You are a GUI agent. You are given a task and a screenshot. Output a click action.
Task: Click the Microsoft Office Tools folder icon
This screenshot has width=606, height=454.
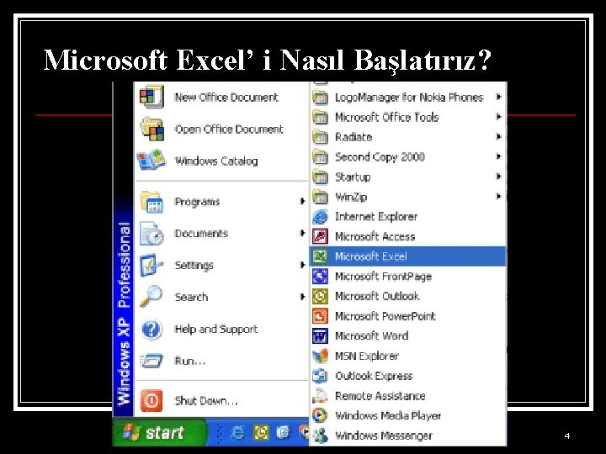(x=320, y=117)
